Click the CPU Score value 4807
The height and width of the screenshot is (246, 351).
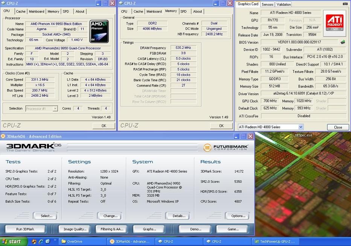tap(238, 201)
